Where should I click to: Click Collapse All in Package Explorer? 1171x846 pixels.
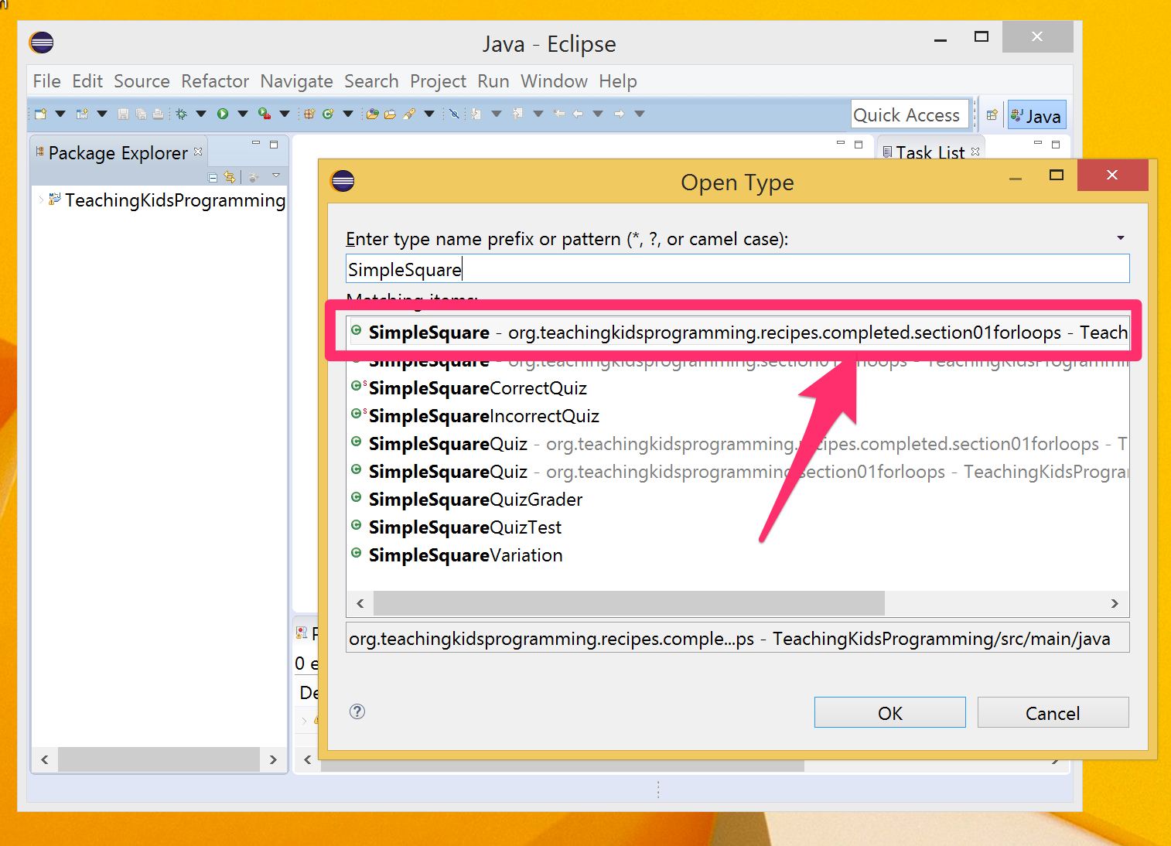(x=213, y=177)
